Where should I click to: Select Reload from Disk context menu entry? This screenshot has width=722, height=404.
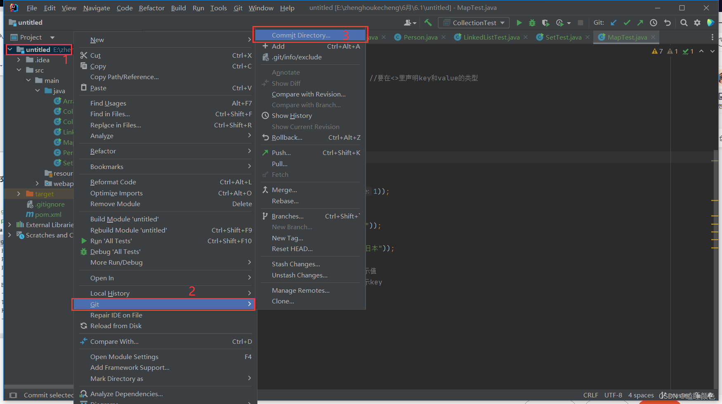tap(116, 326)
